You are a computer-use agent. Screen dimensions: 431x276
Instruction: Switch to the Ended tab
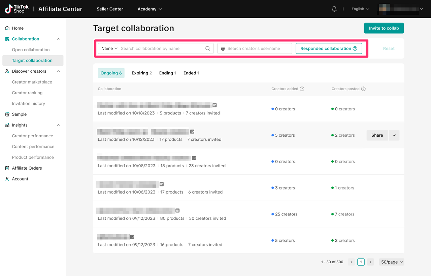191,73
